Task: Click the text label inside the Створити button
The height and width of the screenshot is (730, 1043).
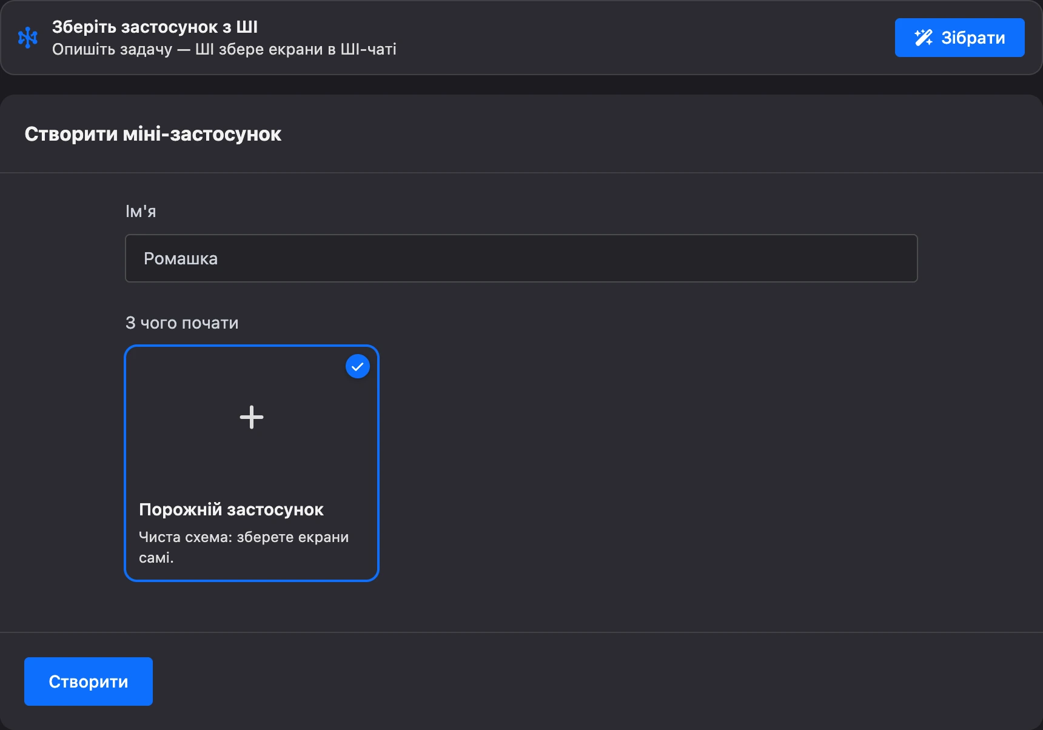Action: coord(89,681)
